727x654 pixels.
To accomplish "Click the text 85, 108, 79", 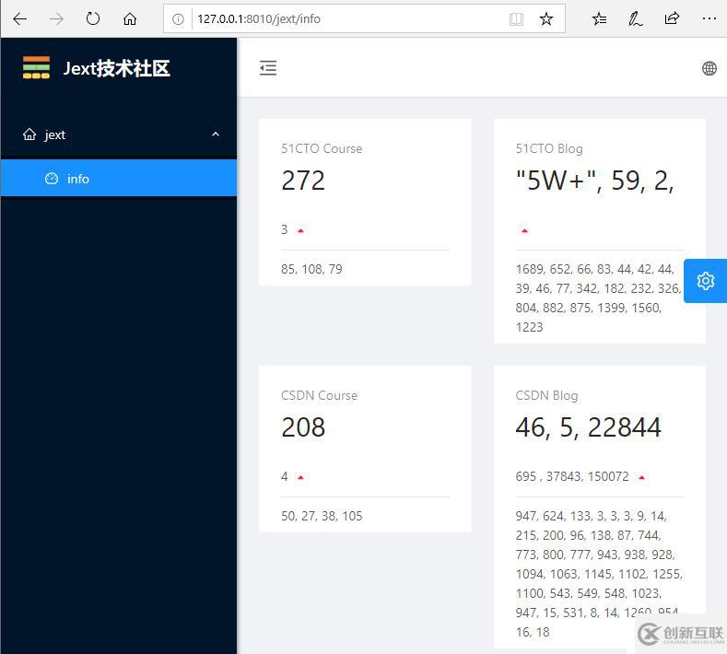I will pos(311,269).
